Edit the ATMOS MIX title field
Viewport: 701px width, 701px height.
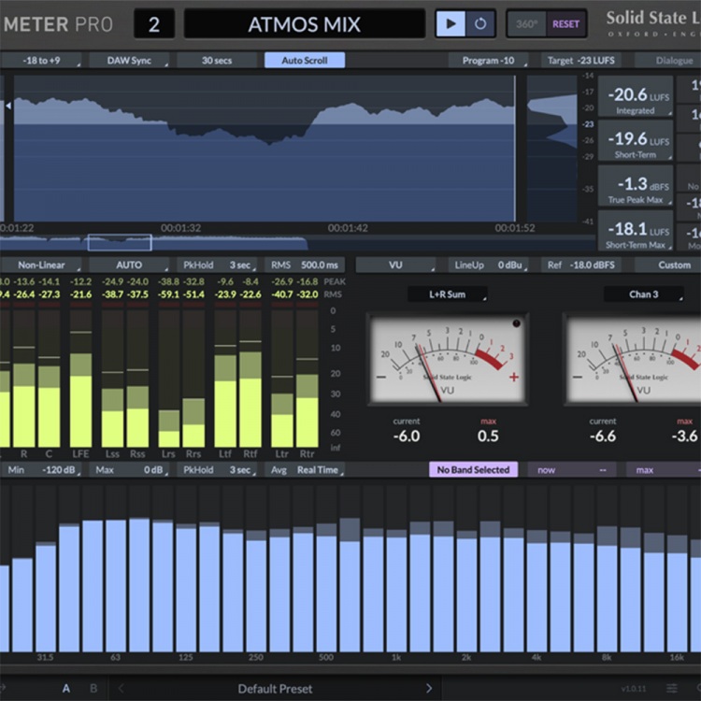click(x=305, y=24)
